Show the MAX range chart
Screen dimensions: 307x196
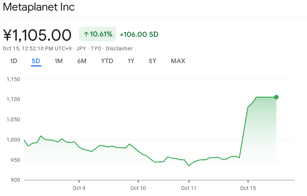pos(178,61)
